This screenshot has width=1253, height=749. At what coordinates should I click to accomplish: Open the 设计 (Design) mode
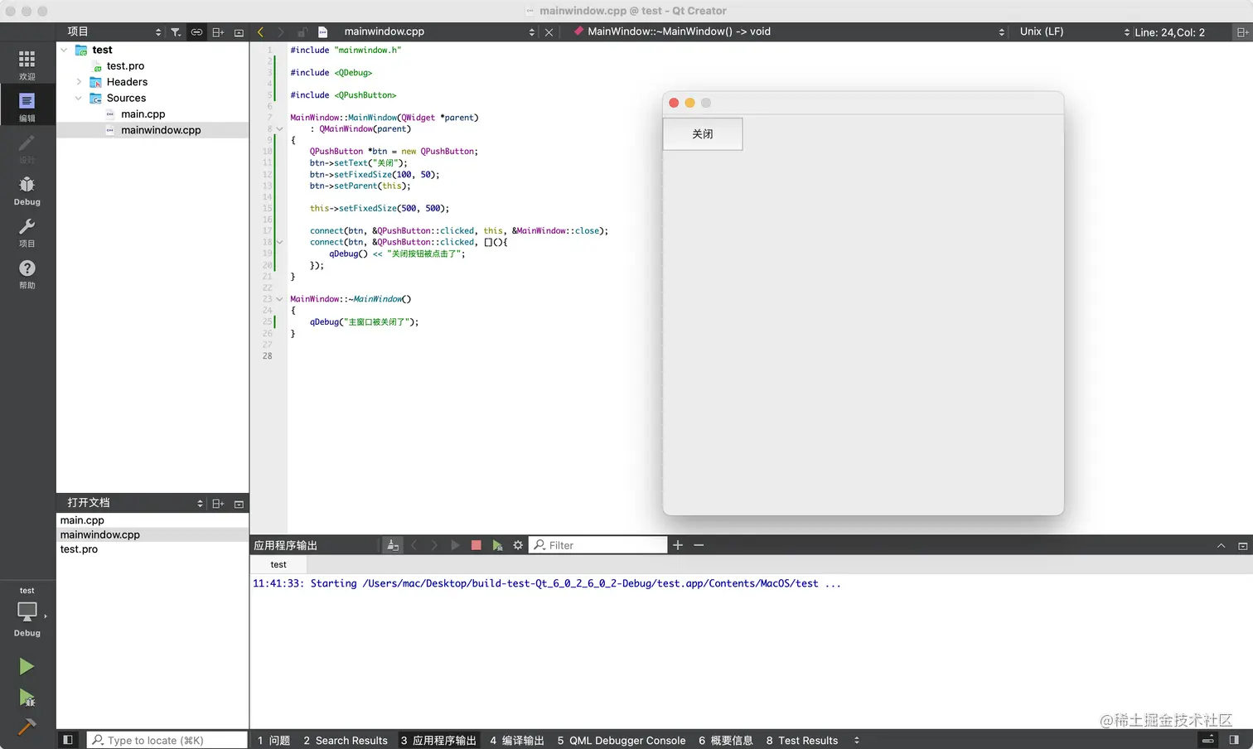click(x=27, y=148)
